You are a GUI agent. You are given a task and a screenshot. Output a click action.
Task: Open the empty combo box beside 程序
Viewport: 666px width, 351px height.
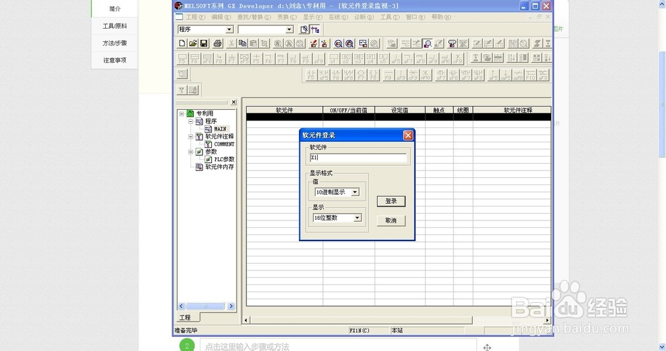point(289,29)
